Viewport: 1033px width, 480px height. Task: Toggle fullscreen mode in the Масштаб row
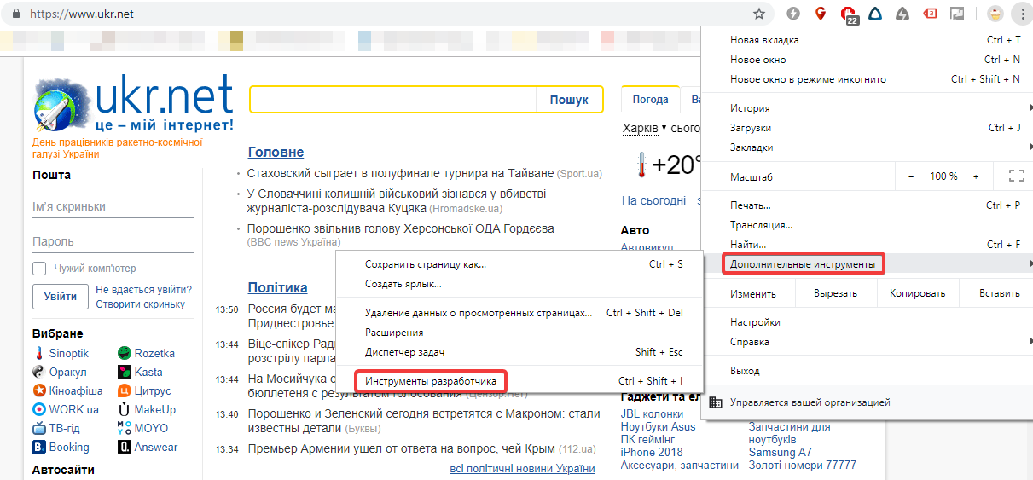coord(1016,176)
